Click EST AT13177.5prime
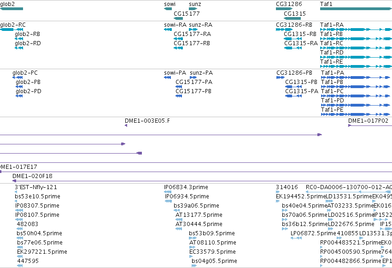392x268 pixels. [179, 220]
